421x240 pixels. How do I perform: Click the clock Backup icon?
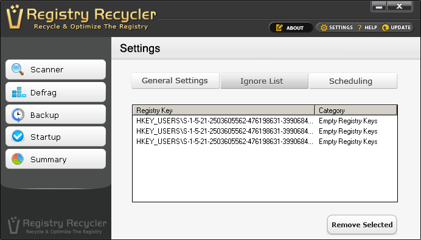coord(18,115)
